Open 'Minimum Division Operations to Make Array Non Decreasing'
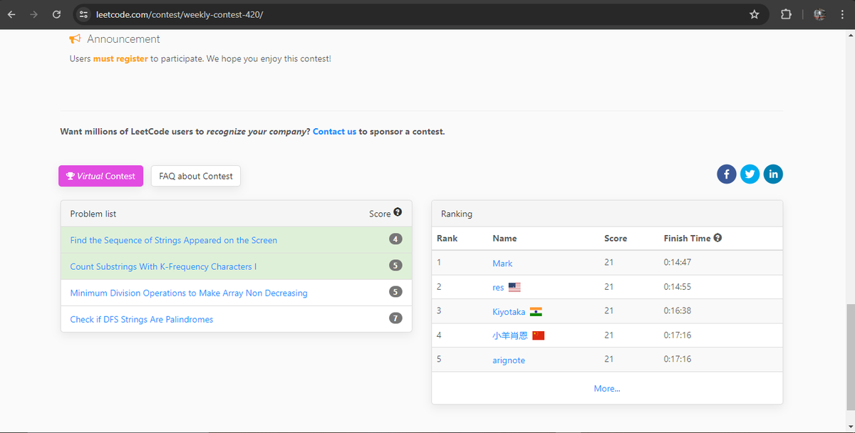This screenshot has width=855, height=433. 189,293
